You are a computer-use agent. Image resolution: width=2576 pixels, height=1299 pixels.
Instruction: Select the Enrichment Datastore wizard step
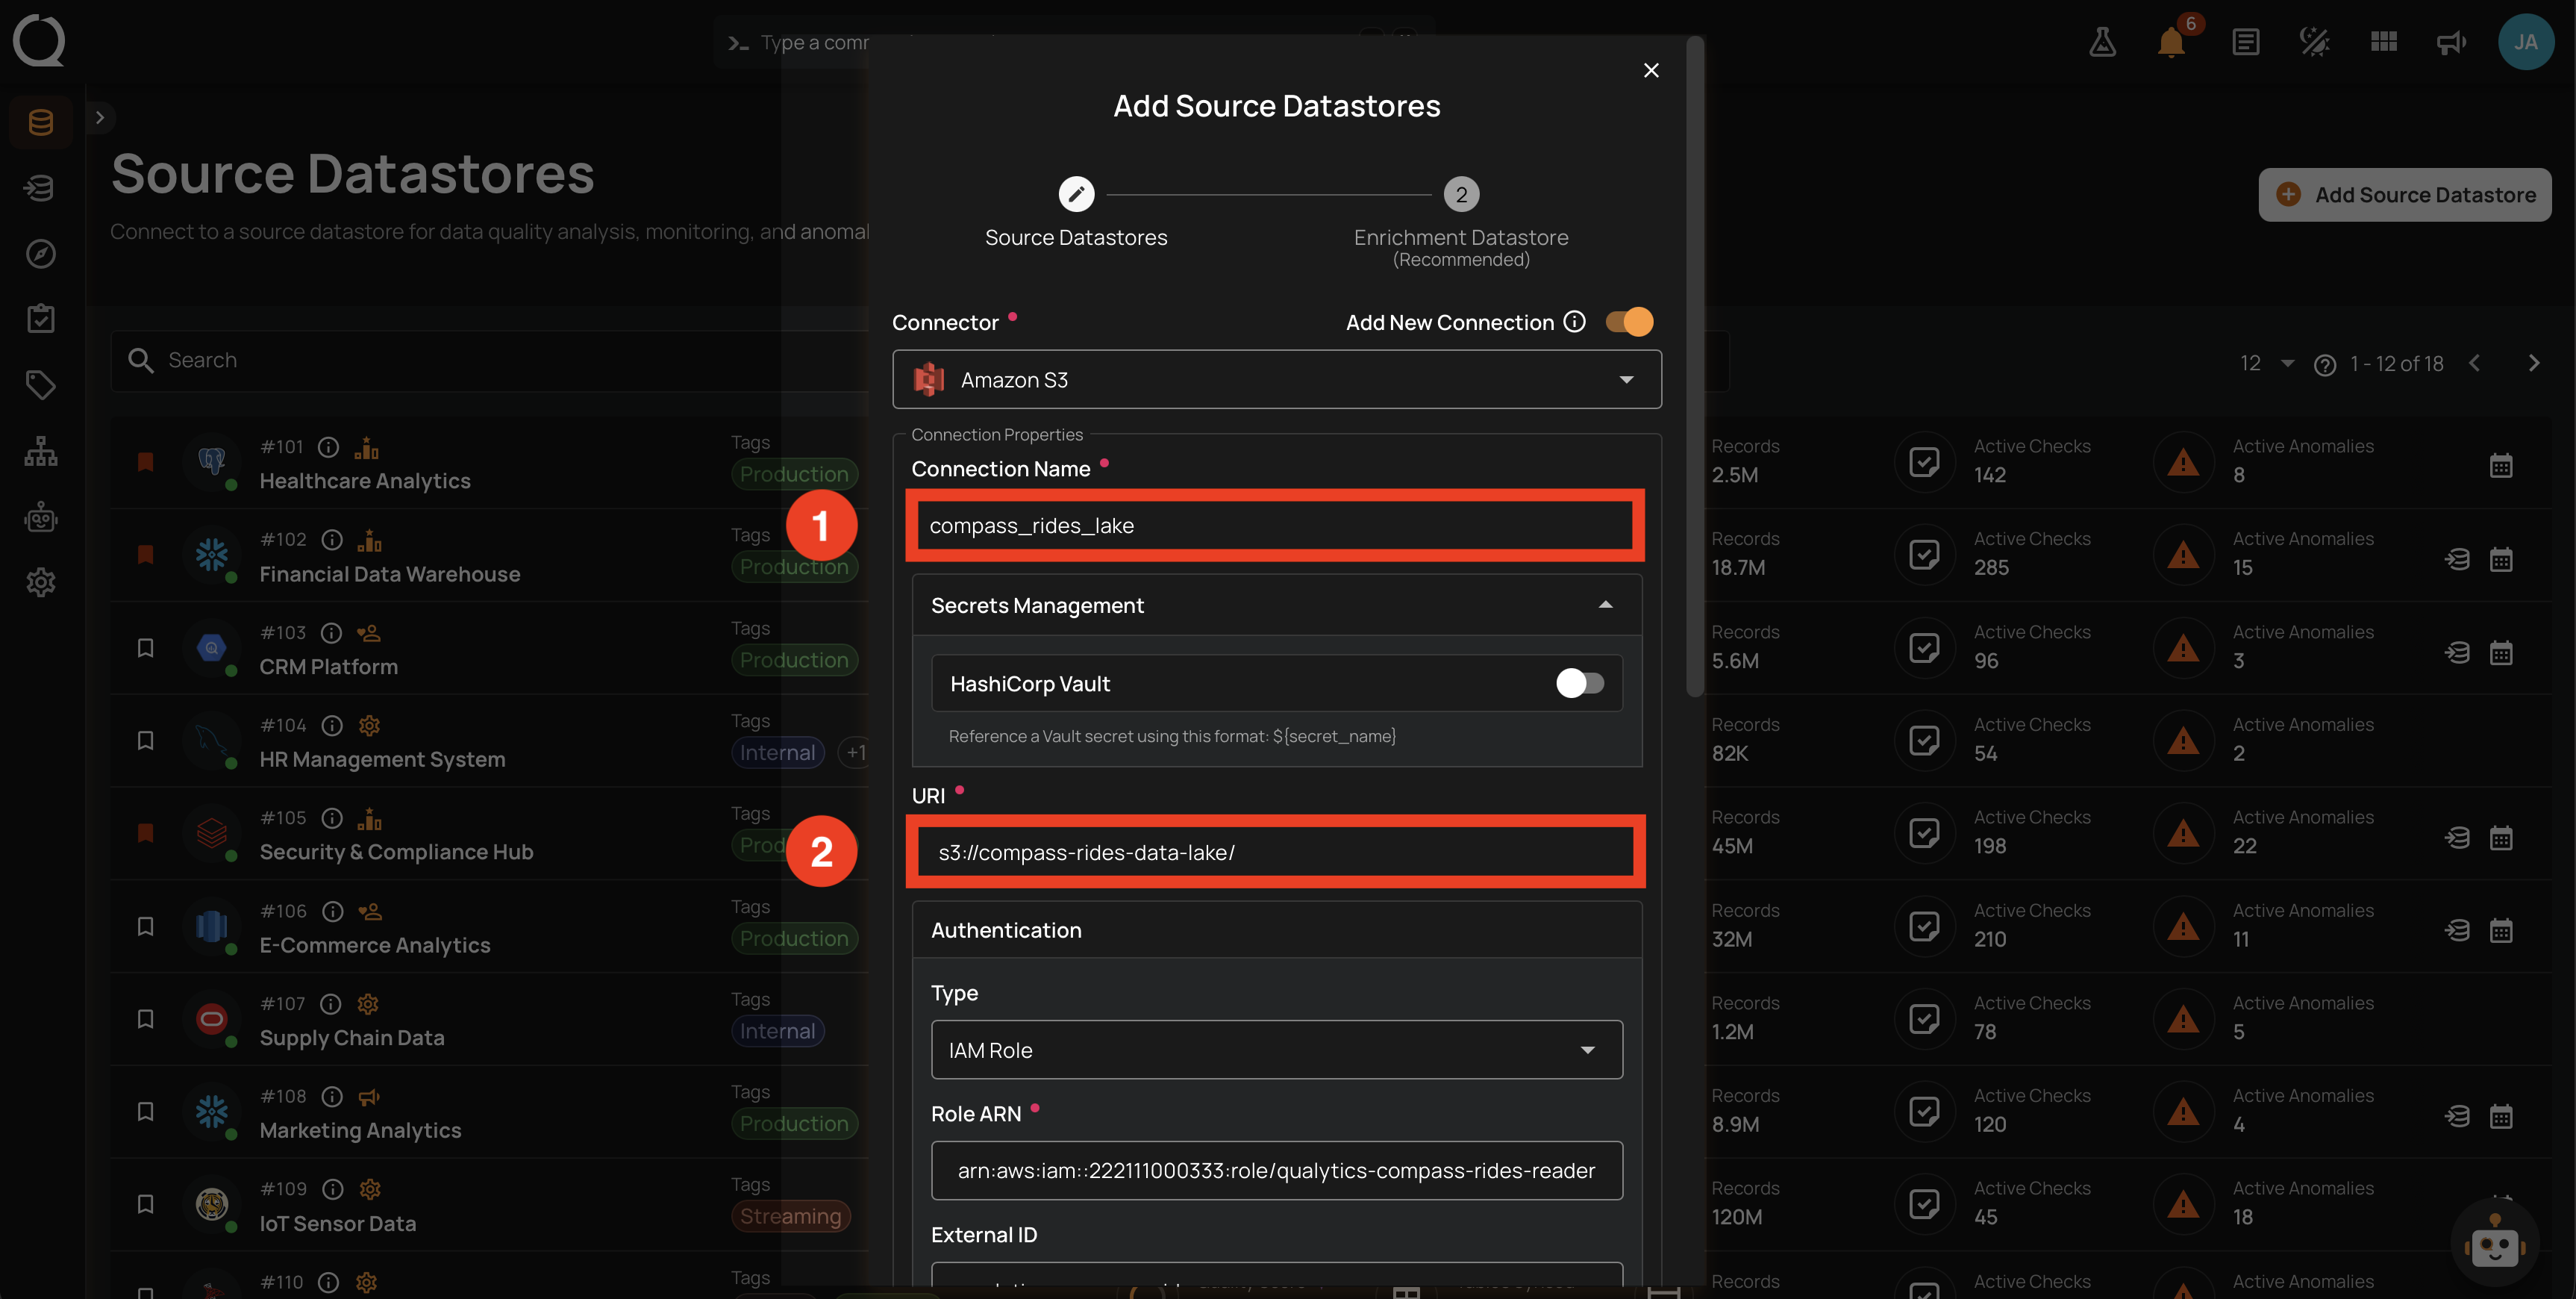coord(1461,222)
